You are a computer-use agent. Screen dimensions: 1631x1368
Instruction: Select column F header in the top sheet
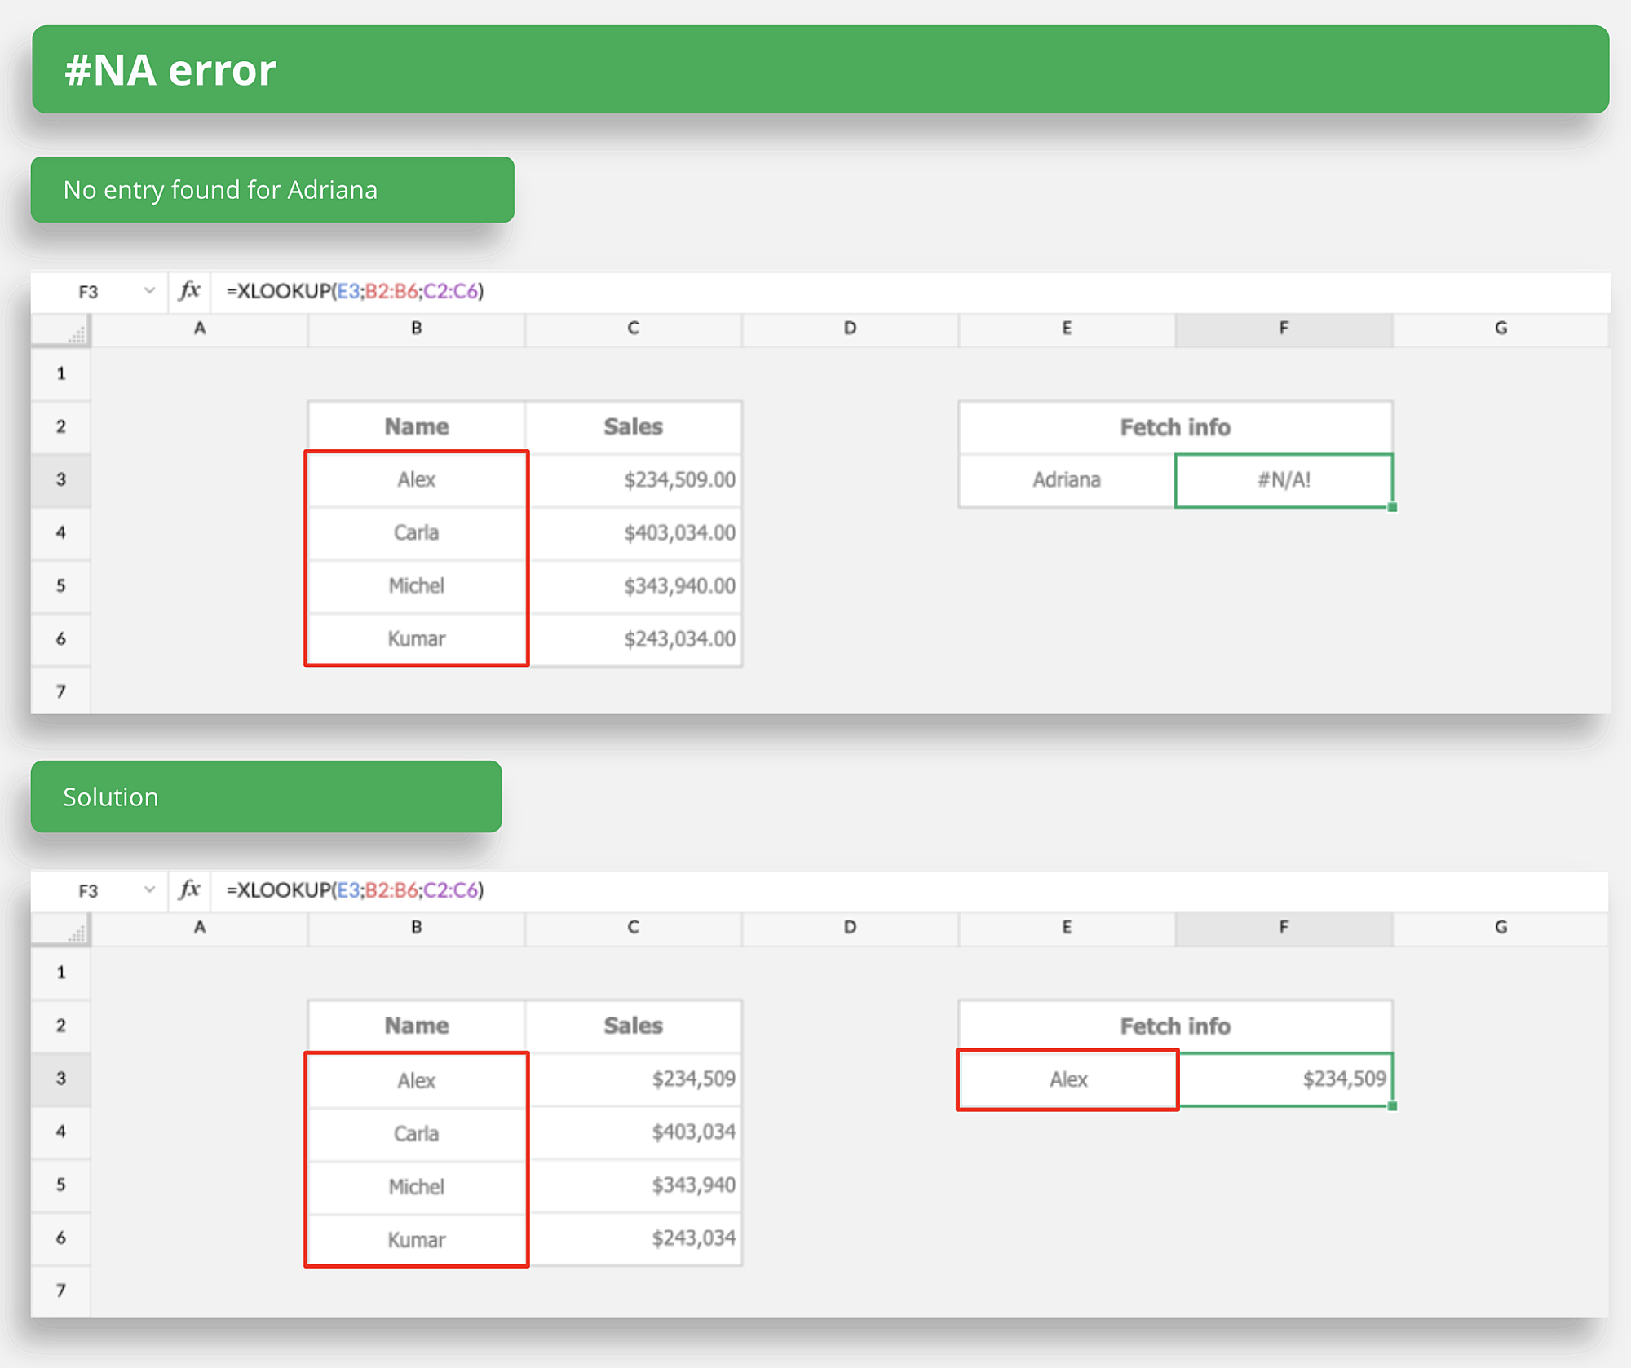(x=1283, y=329)
